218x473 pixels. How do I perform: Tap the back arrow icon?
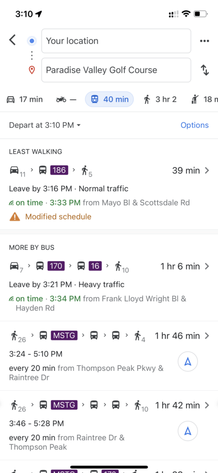pos(12,40)
